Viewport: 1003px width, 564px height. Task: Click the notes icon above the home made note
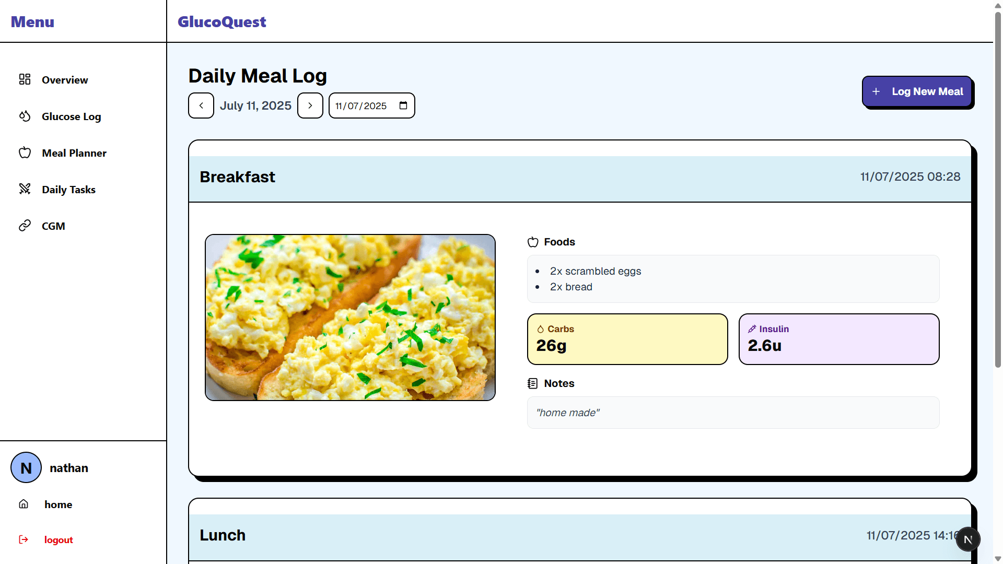coord(533,383)
